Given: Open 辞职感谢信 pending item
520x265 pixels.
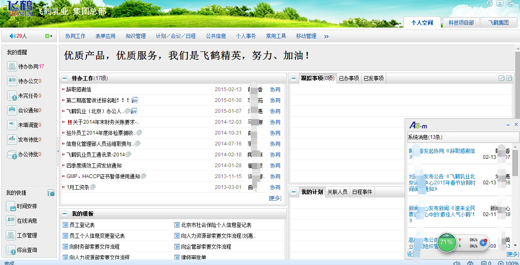Looking at the screenshot, I should point(79,89).
